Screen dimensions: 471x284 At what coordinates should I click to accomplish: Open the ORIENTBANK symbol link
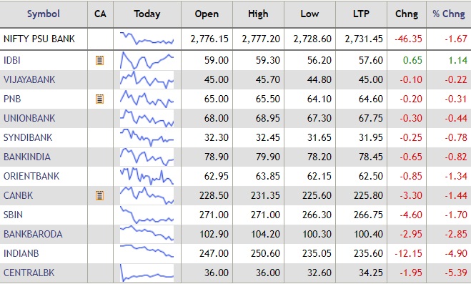[x=31, y=176]
